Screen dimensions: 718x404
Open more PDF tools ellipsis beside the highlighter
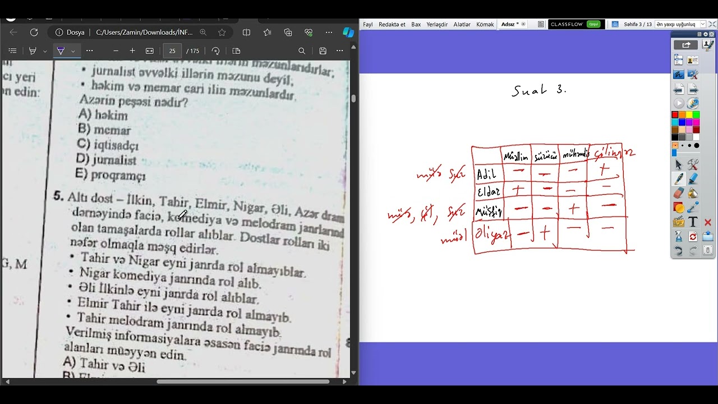click(x=89, y=50)
